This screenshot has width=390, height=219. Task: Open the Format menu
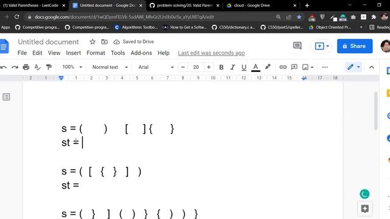tap(96, 53)
